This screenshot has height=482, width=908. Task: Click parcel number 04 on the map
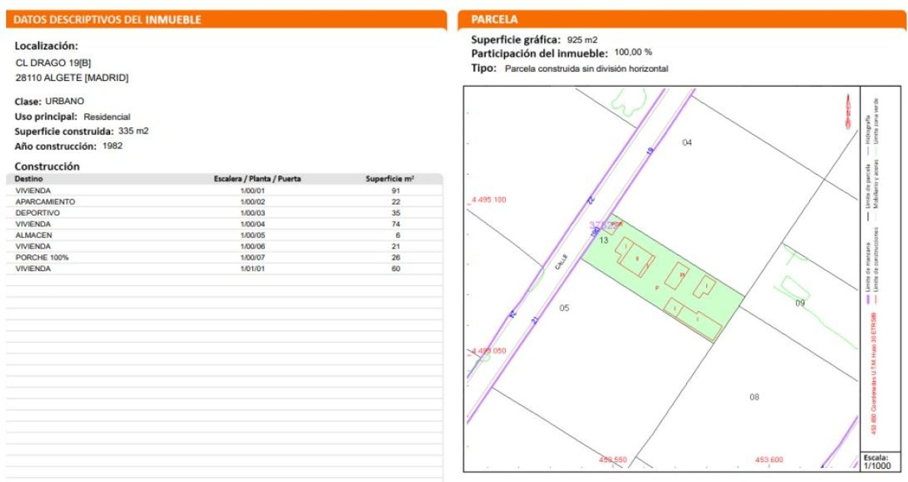point(687,143)
